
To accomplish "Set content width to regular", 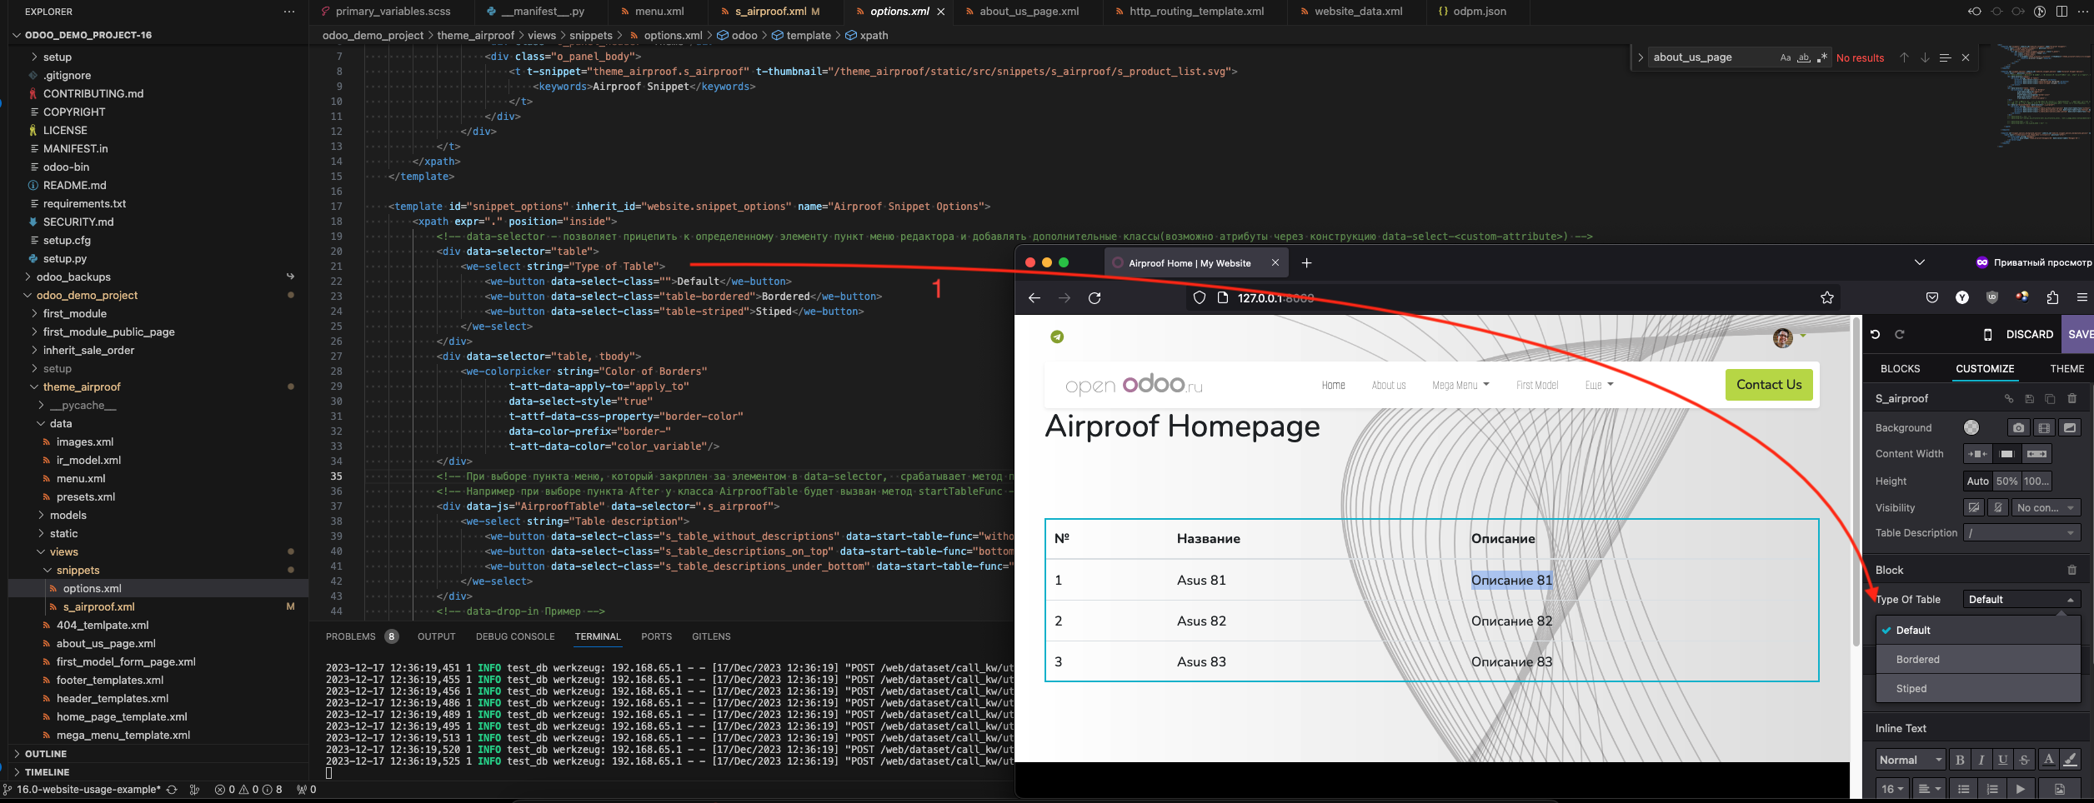I will click(x=2006, y=454).
